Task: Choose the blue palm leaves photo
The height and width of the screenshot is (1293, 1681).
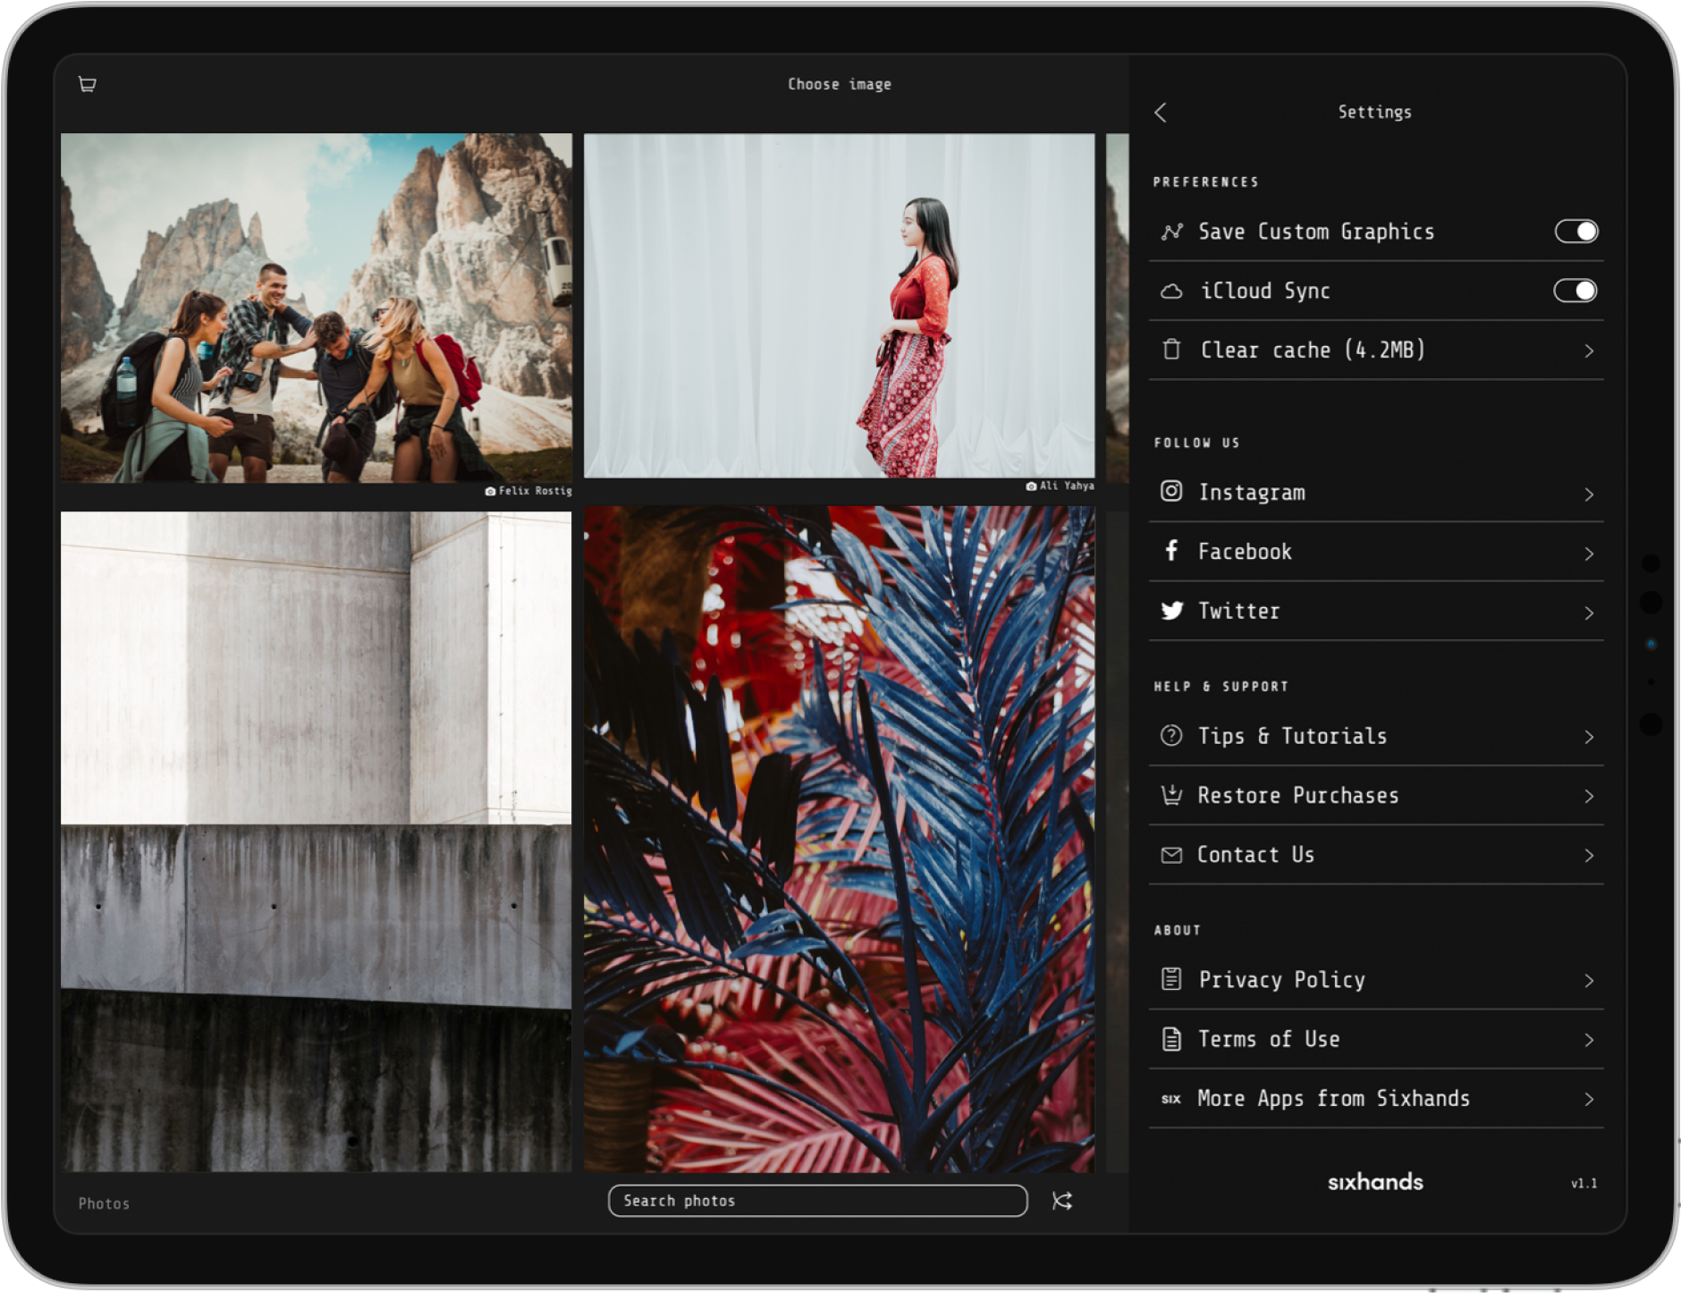Action: tap(839, 839)
